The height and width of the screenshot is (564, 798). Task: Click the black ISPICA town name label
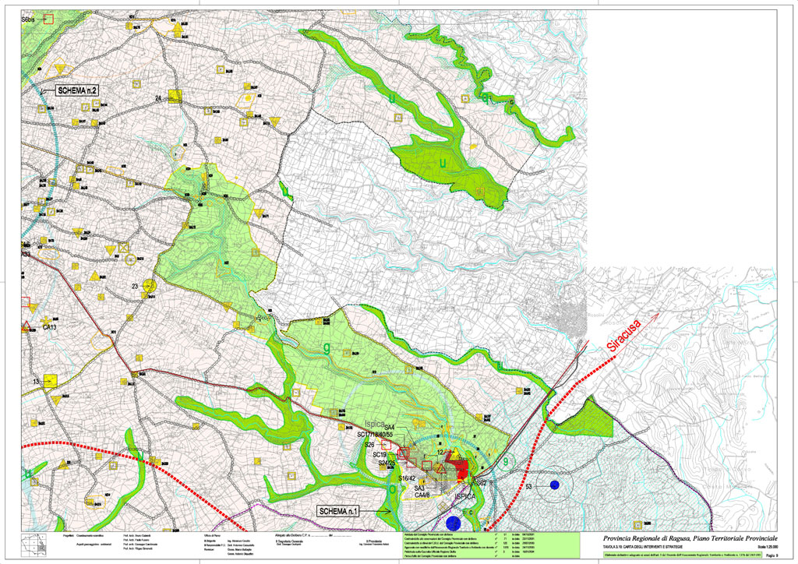(x=465, y=495)
